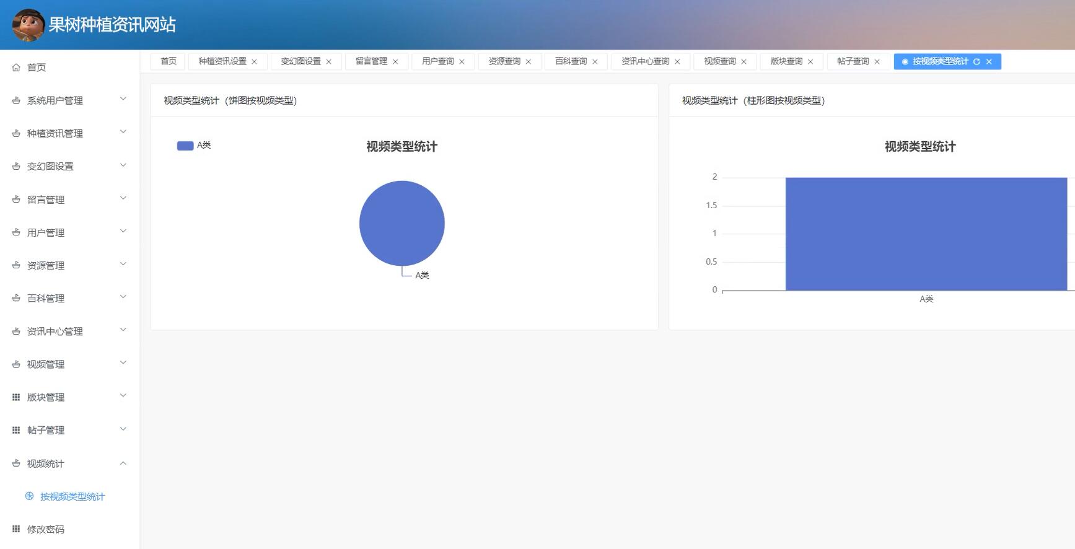Click the icon beside 用户管理
Image resolution: width=1075 pixels, height=549 pixels.
16,232
